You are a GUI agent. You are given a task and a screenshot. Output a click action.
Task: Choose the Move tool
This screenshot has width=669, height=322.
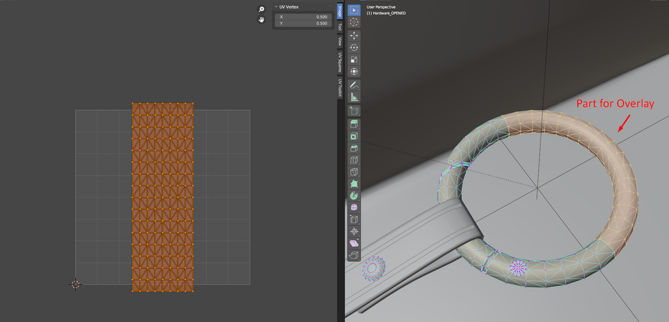pyautogui.click(x=354, y=35)
